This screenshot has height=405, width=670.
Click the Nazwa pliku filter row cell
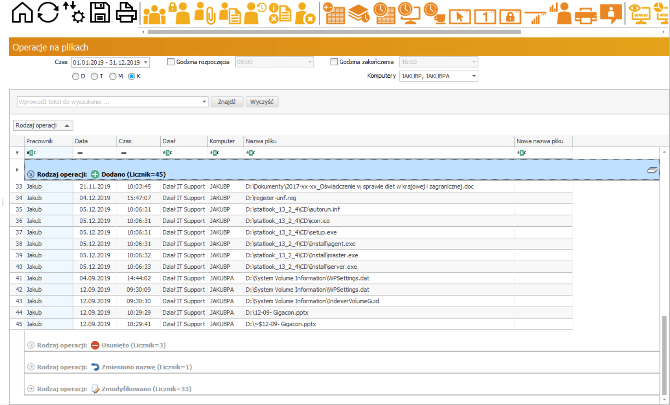(379, 153)
